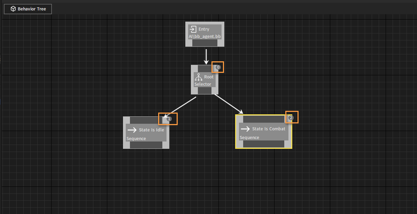
Task: Click the Root node's top input pin
Action: coord(205,69)
